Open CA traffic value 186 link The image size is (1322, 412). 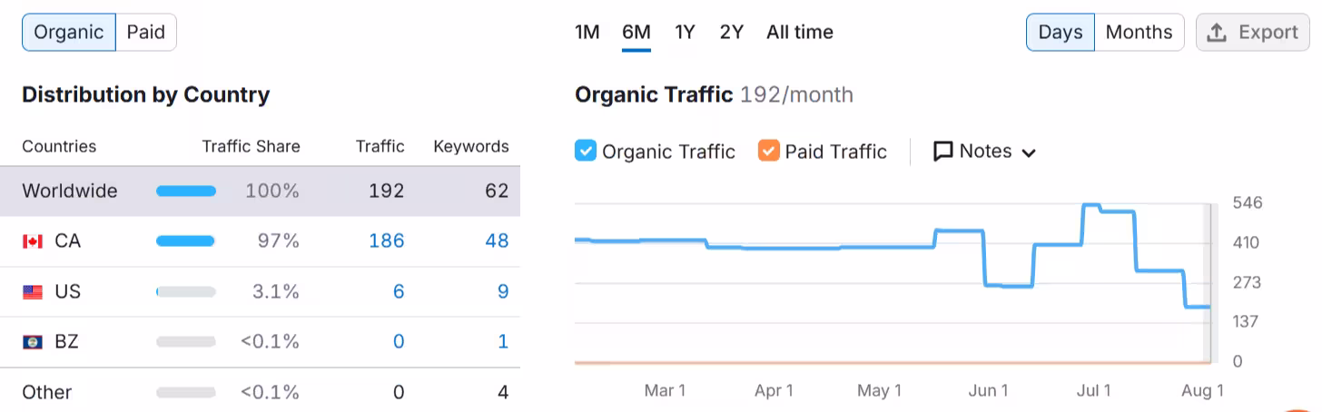pyautogui.click(x=387, y=241)
